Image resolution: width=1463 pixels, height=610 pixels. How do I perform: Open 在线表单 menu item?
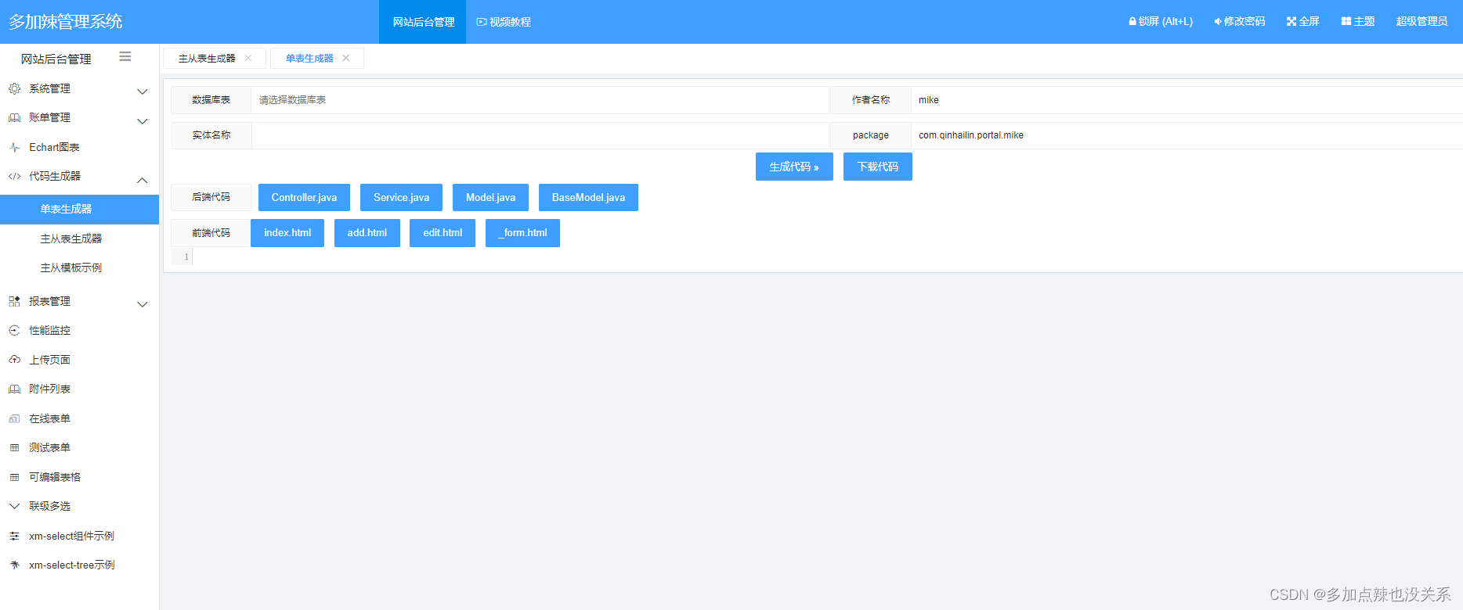pyautogui.click(x=79, y=418)
